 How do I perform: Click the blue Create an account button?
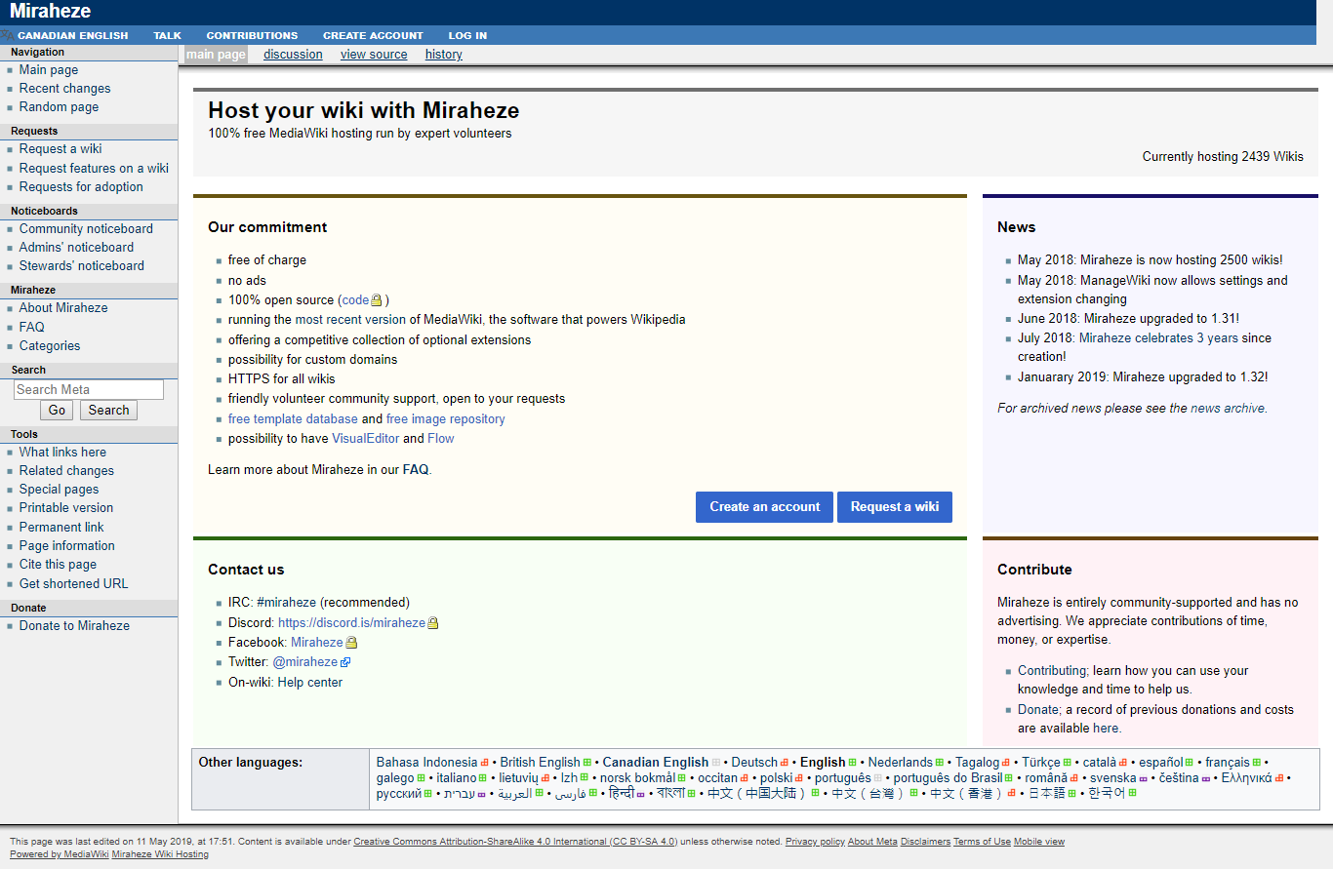(765, 507)
